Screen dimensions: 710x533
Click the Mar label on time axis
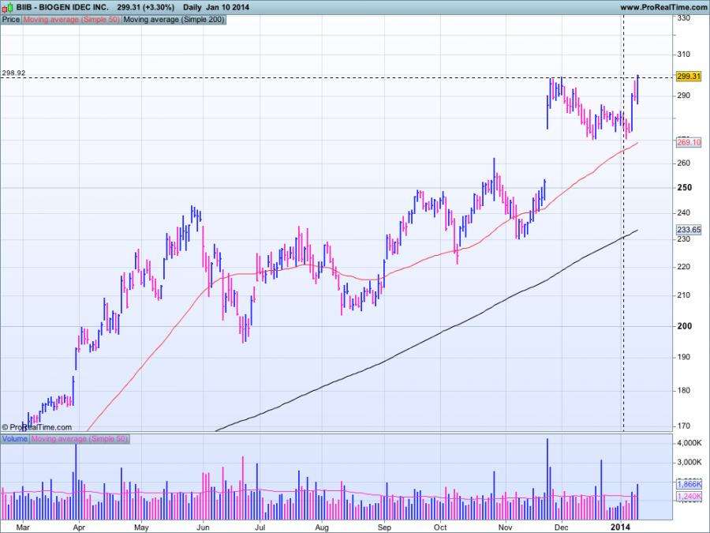(x=23, y=527)
